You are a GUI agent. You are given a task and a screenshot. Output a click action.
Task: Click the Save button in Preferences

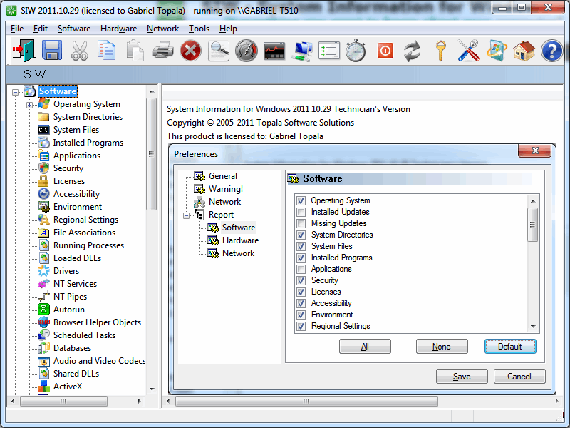(x=462, y=377)
